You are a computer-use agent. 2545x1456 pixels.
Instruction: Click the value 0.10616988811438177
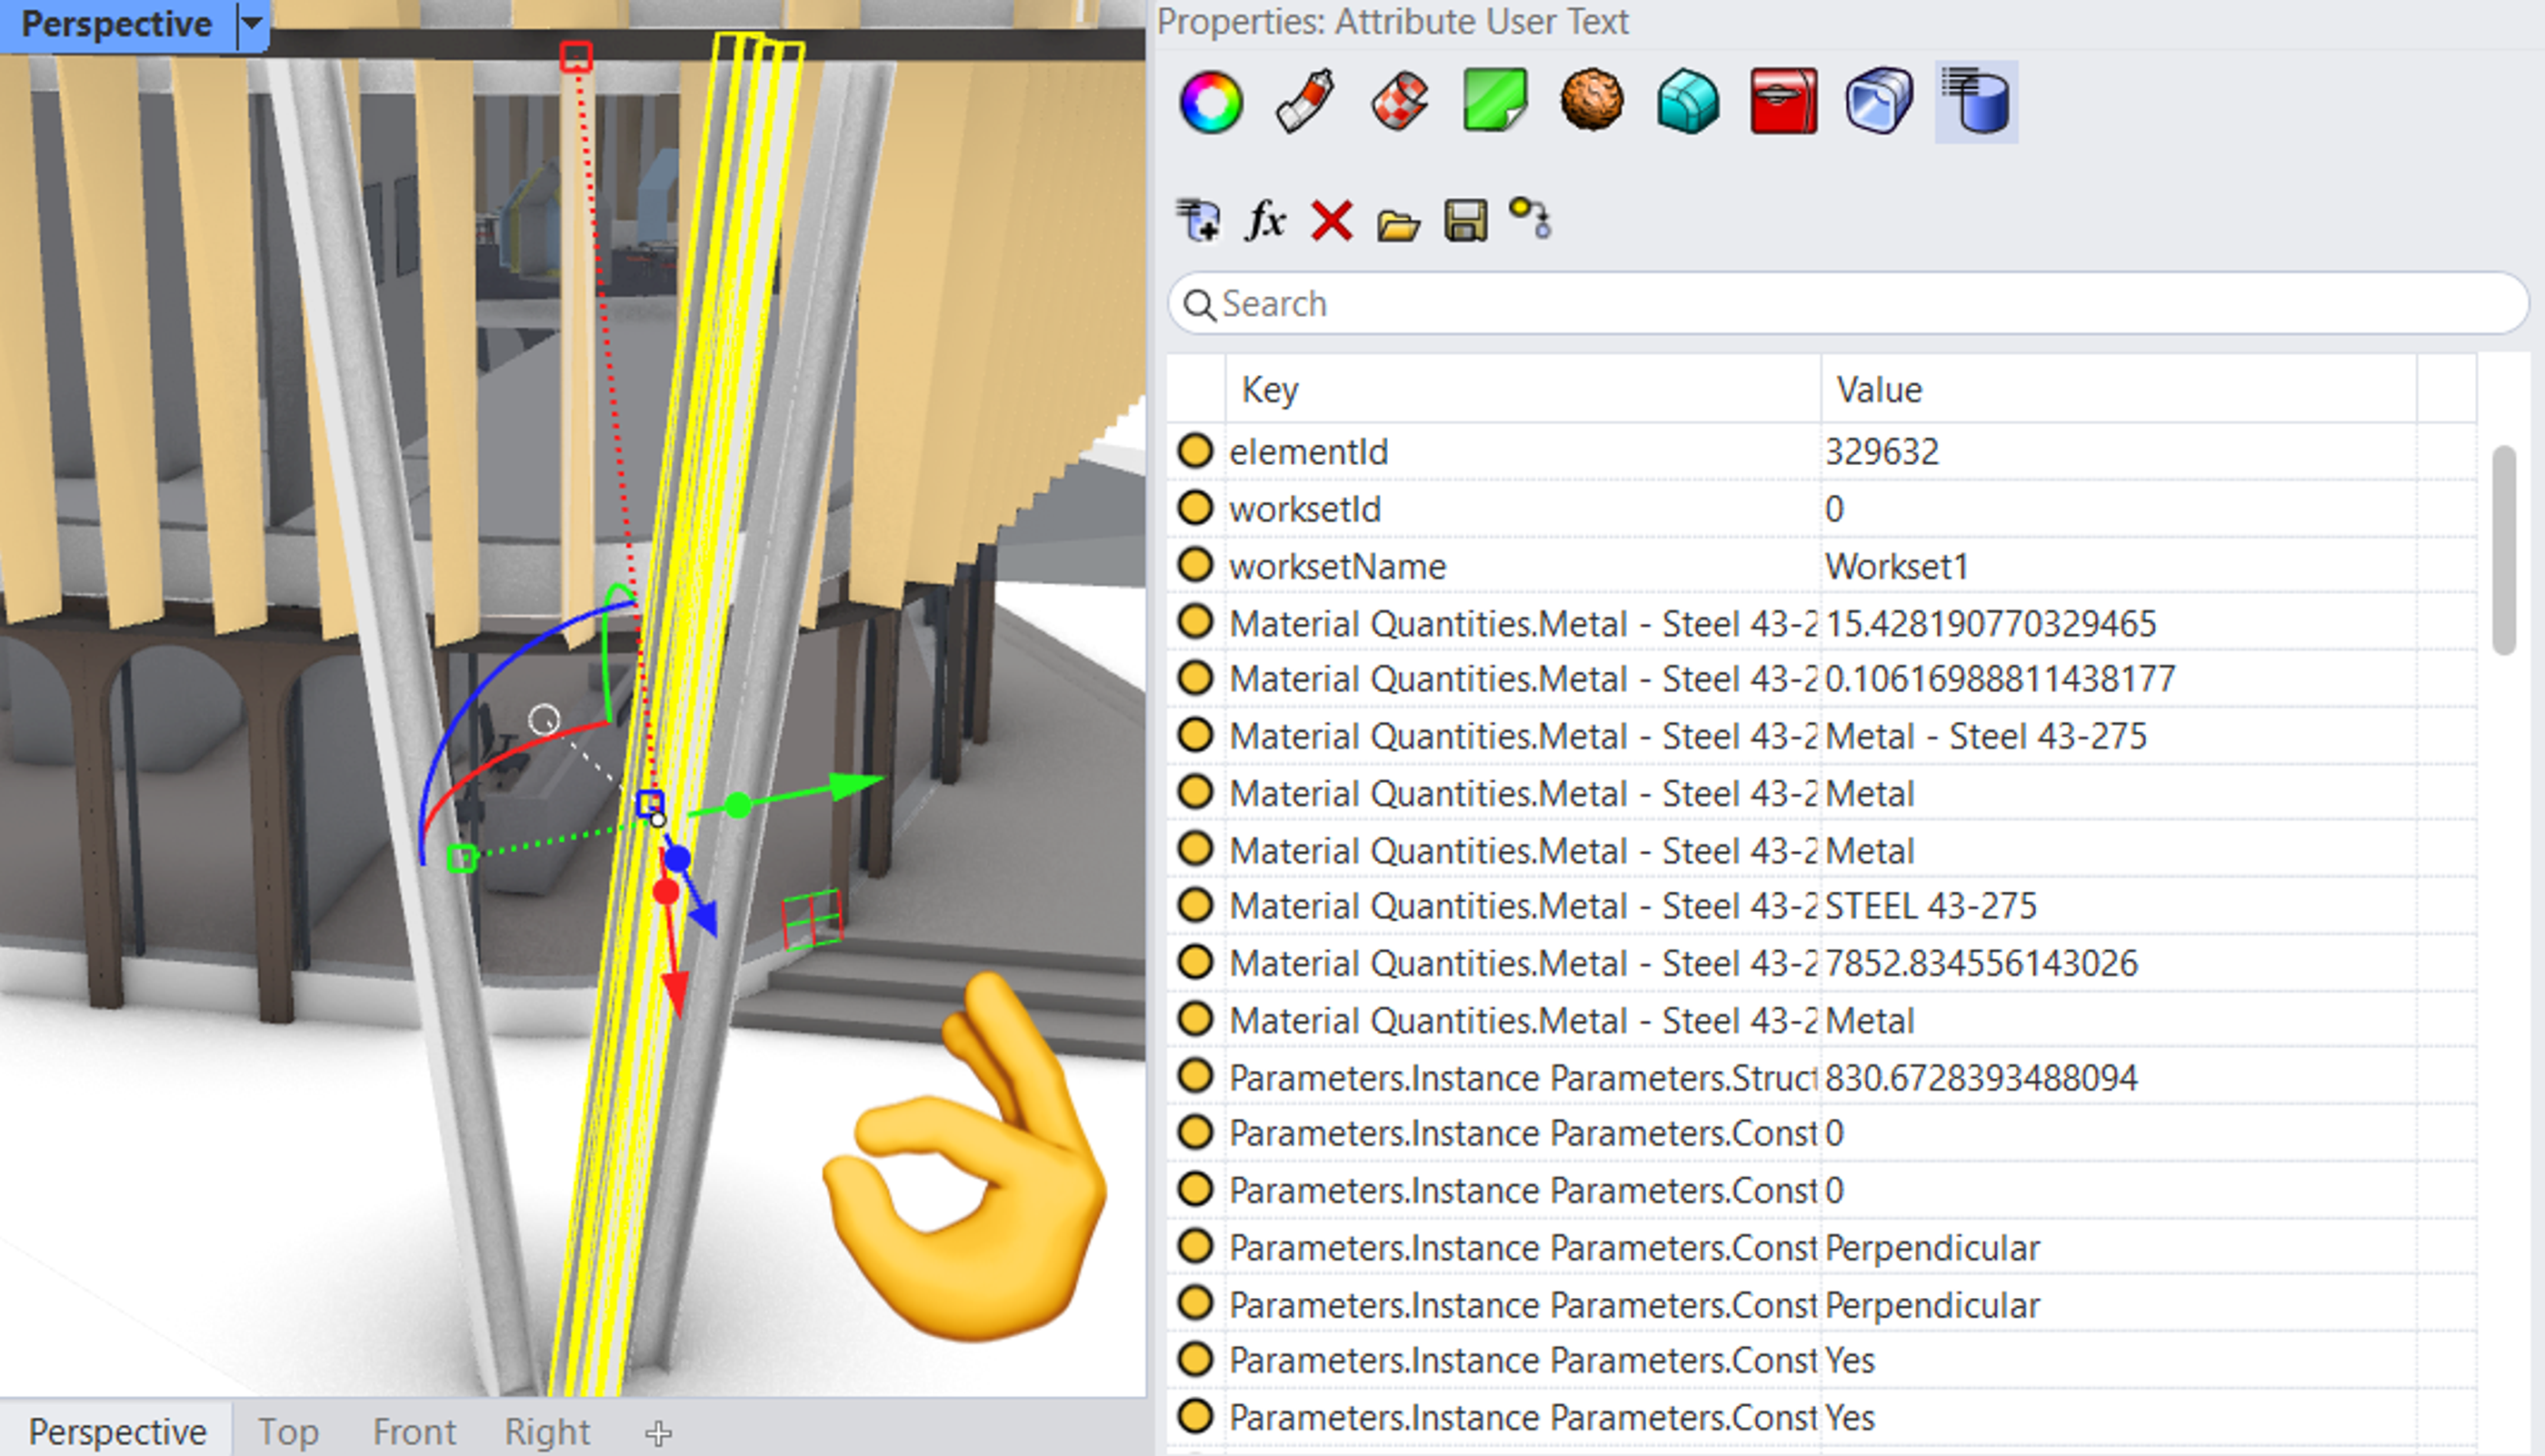click(x=2000, y=678)
